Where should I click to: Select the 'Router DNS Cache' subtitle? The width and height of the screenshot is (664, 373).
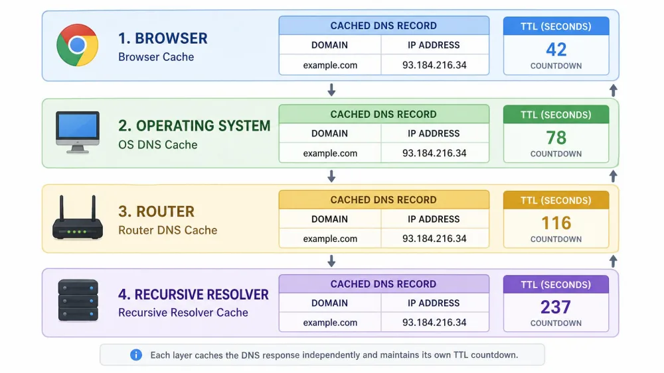pos(168,230)
